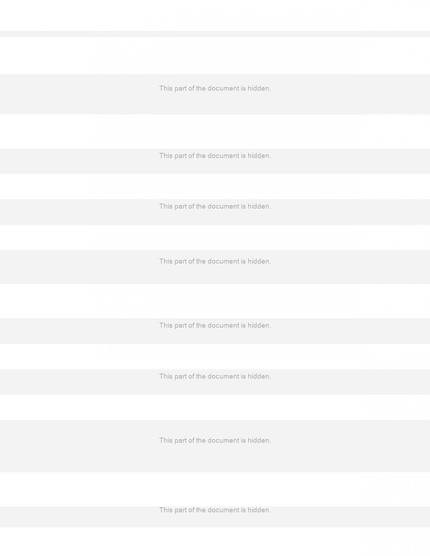Select the last 'document is hidden' message
Screen dimensions: 430x556
pyautogui.click(x=215, y=510)
